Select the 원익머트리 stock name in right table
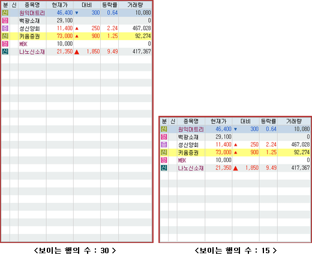 [191, 129]
